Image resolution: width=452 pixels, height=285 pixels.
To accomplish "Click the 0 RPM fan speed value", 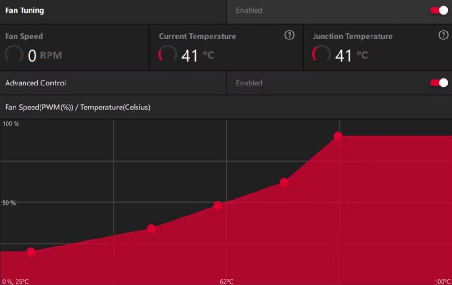I will [45, 55].
